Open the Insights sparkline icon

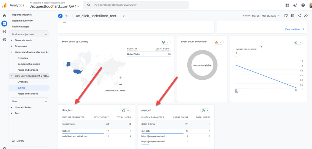[x=306, y=16]
